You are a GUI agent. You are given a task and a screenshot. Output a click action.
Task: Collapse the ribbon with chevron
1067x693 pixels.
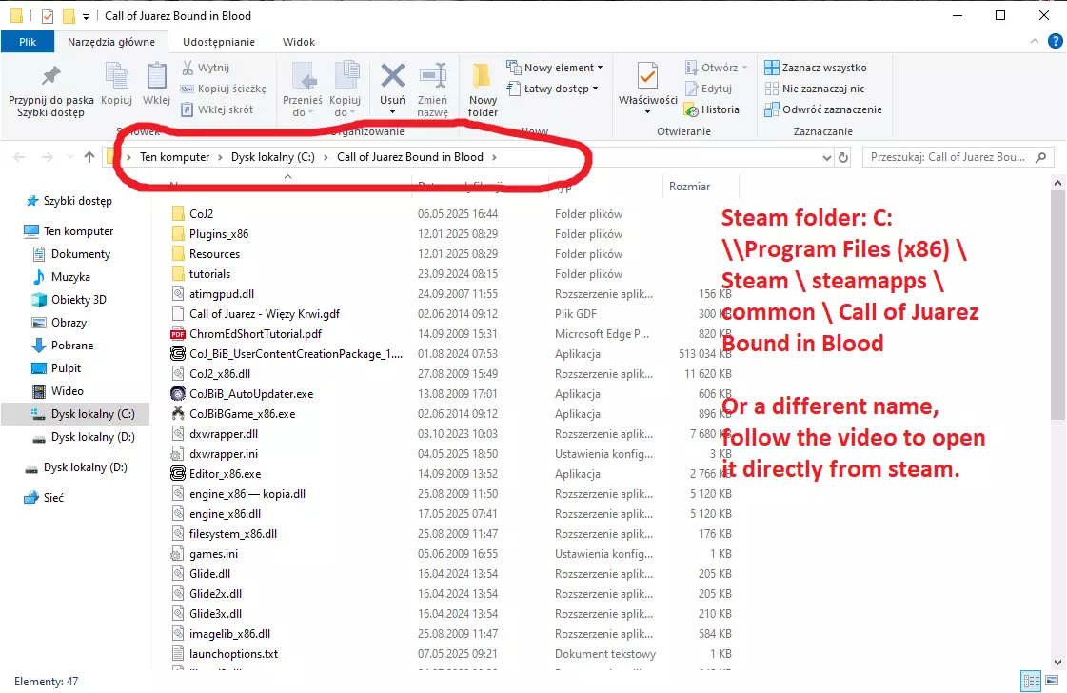point(1035,42)
